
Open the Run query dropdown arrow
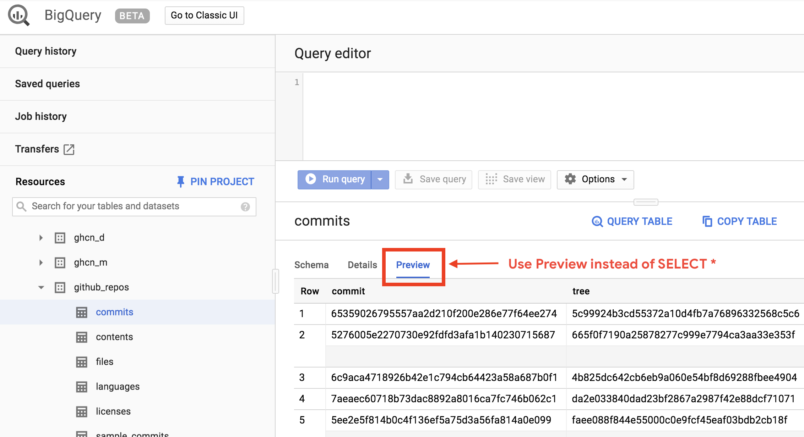point(380,179)
